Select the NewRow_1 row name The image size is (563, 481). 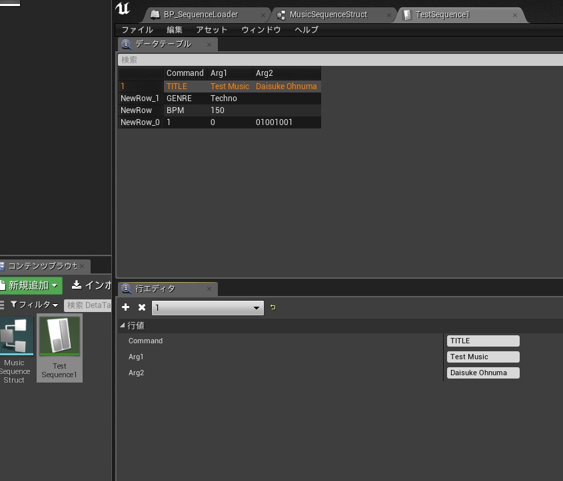(140, 98)
